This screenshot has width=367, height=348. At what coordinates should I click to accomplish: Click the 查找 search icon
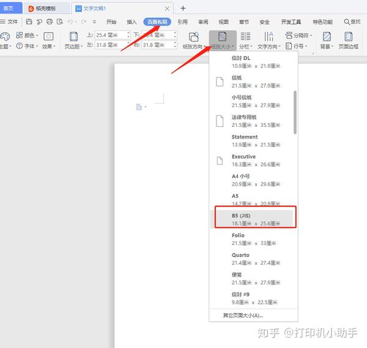coord(347,22)
